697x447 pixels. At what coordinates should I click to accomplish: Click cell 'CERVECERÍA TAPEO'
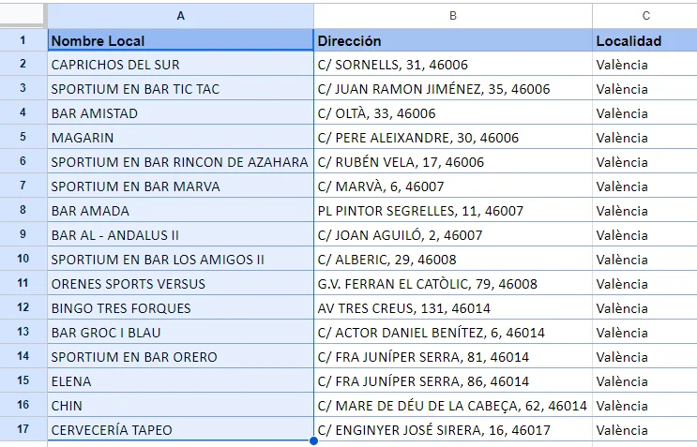tap(180, 430)
